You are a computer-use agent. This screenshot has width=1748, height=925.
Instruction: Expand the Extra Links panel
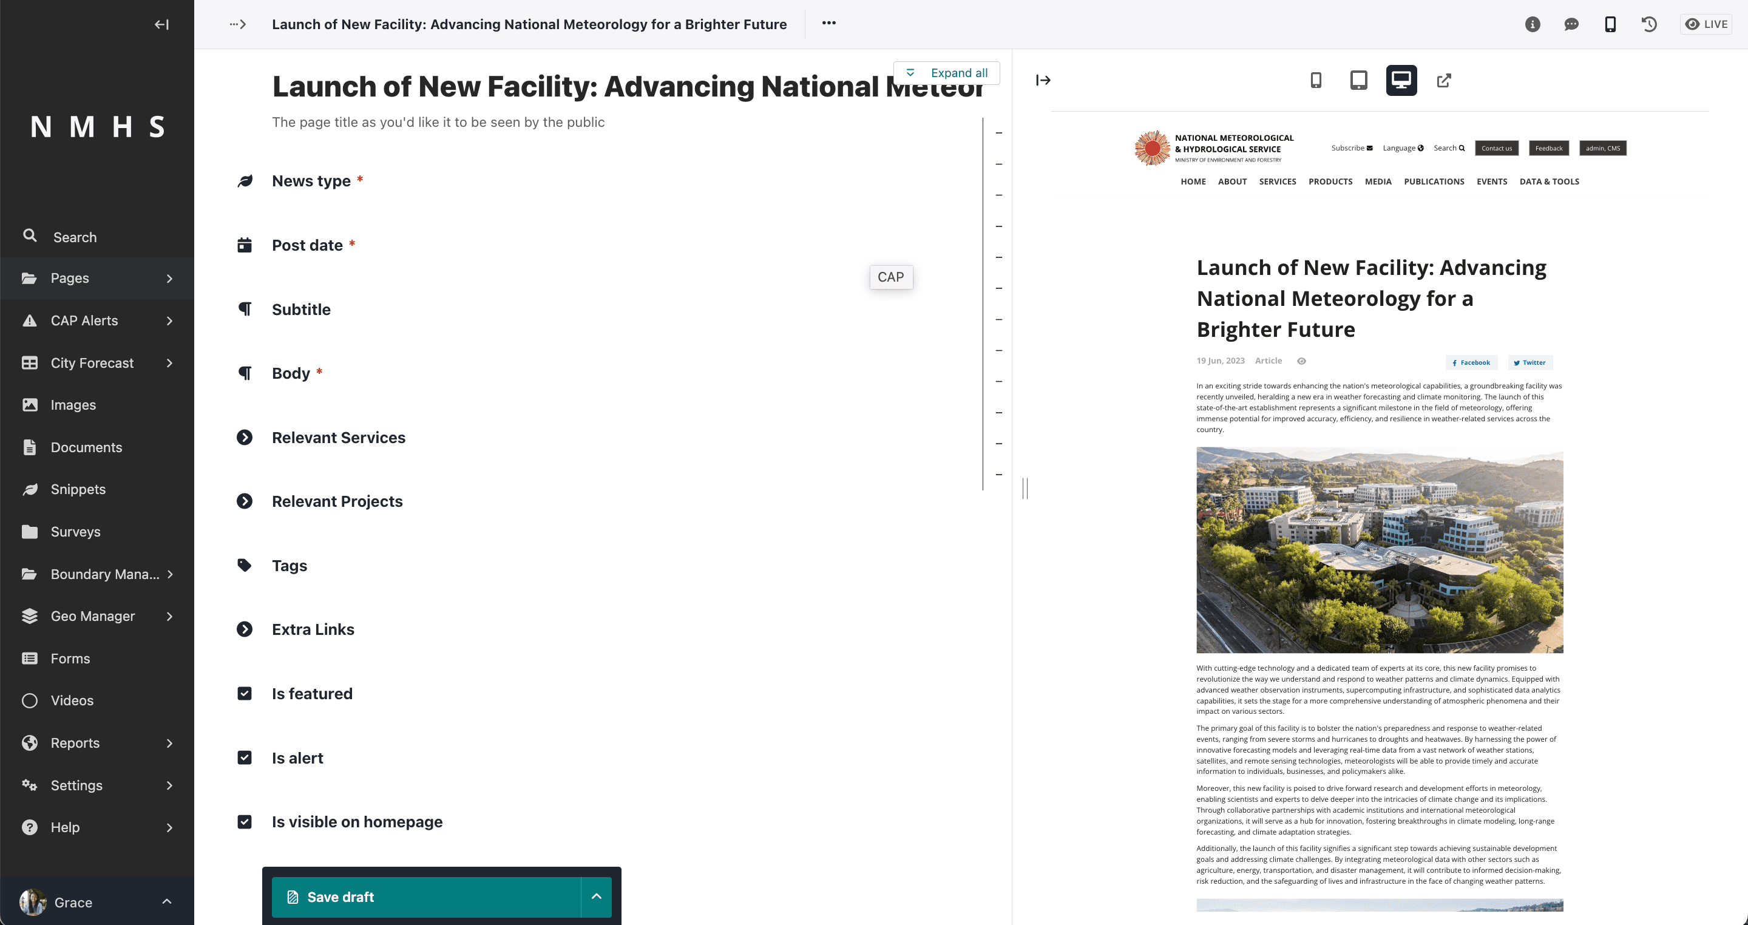tap(245, 630)
